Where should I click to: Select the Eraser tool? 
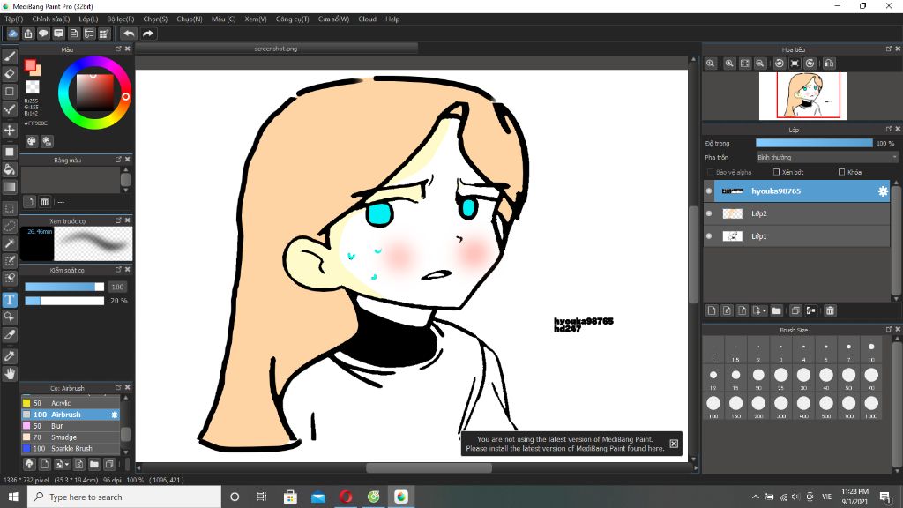9,74
